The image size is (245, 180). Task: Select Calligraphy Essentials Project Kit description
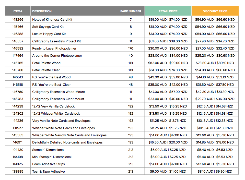point(56,41)
